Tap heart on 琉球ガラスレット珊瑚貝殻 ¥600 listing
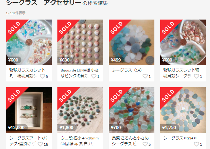Viewport: 210px width, 149px height. (x=196, y=76)
